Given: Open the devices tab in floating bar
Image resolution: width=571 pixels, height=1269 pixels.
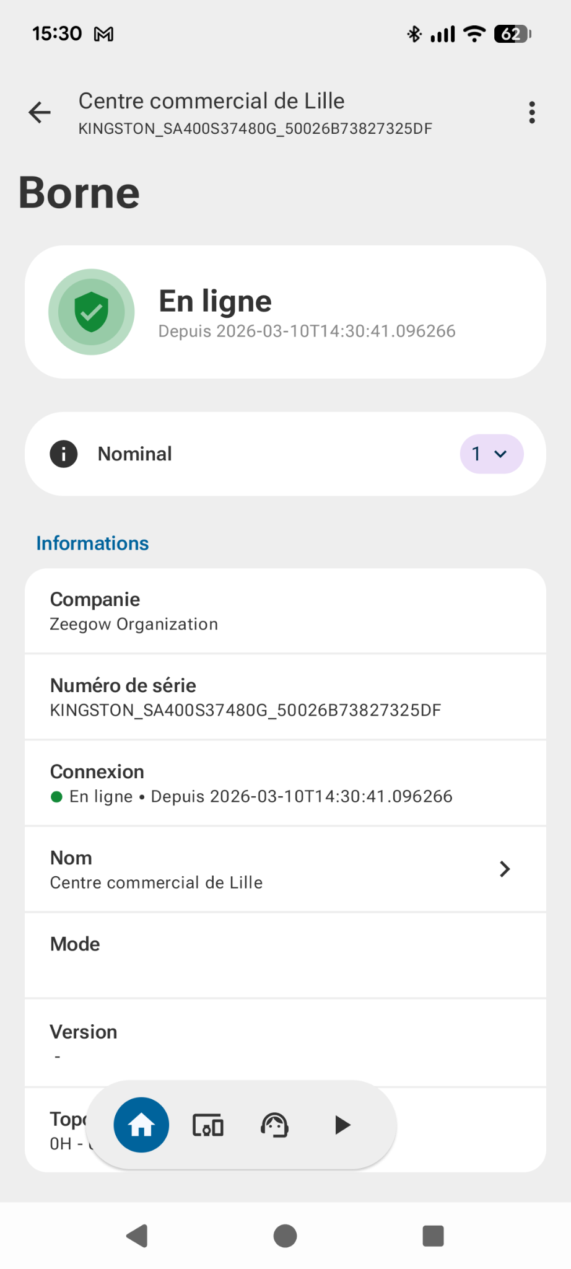Looking at the screenshot, I should (x=208, y=1125).
